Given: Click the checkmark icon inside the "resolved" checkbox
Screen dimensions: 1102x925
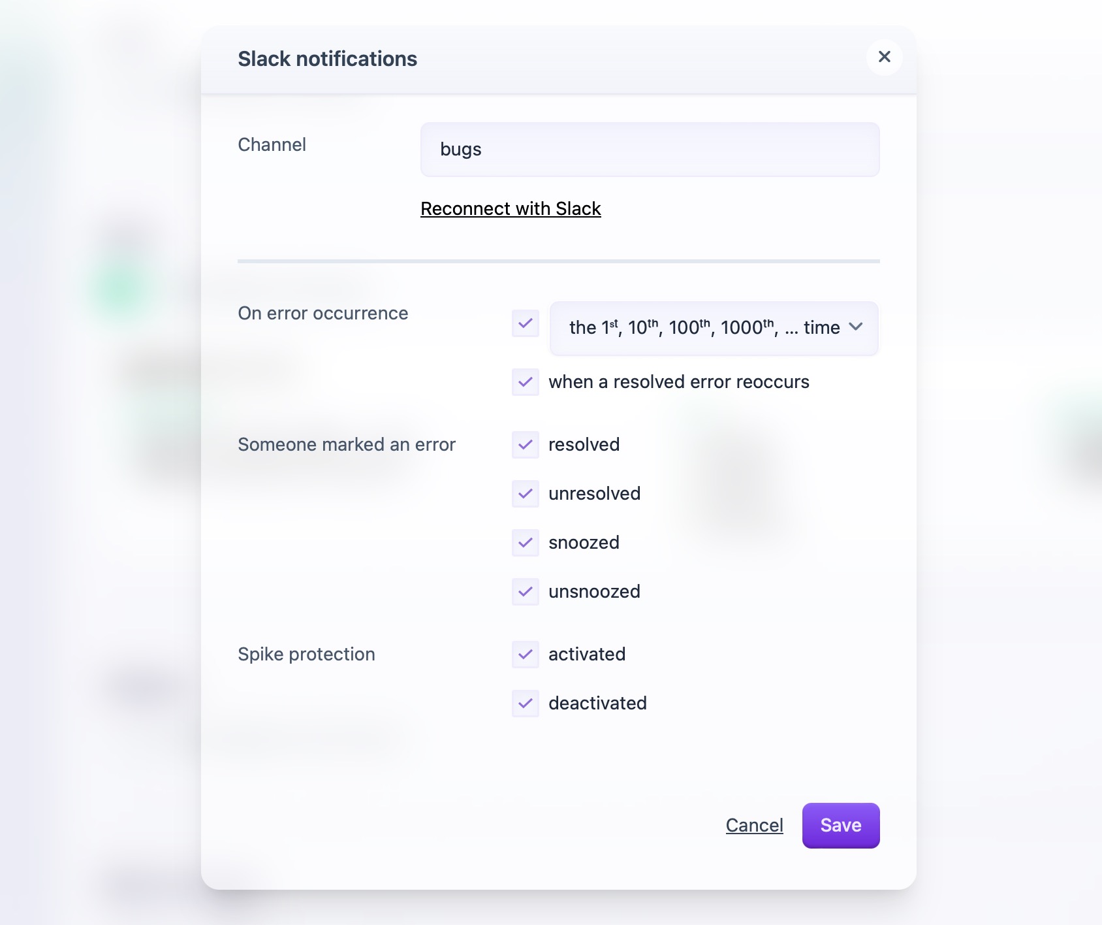Looking at the screenshot, I should tap(526, 445).
